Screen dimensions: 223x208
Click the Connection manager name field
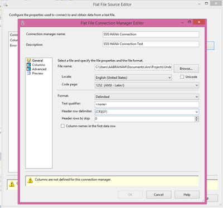(151, 34)
